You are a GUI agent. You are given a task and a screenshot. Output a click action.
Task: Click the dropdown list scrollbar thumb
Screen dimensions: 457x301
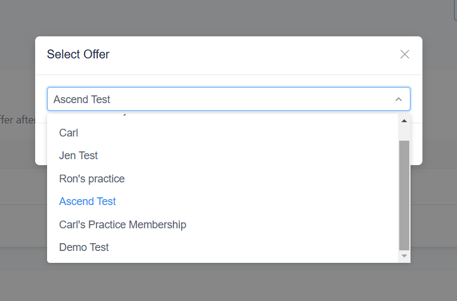[x=404, y=194]
